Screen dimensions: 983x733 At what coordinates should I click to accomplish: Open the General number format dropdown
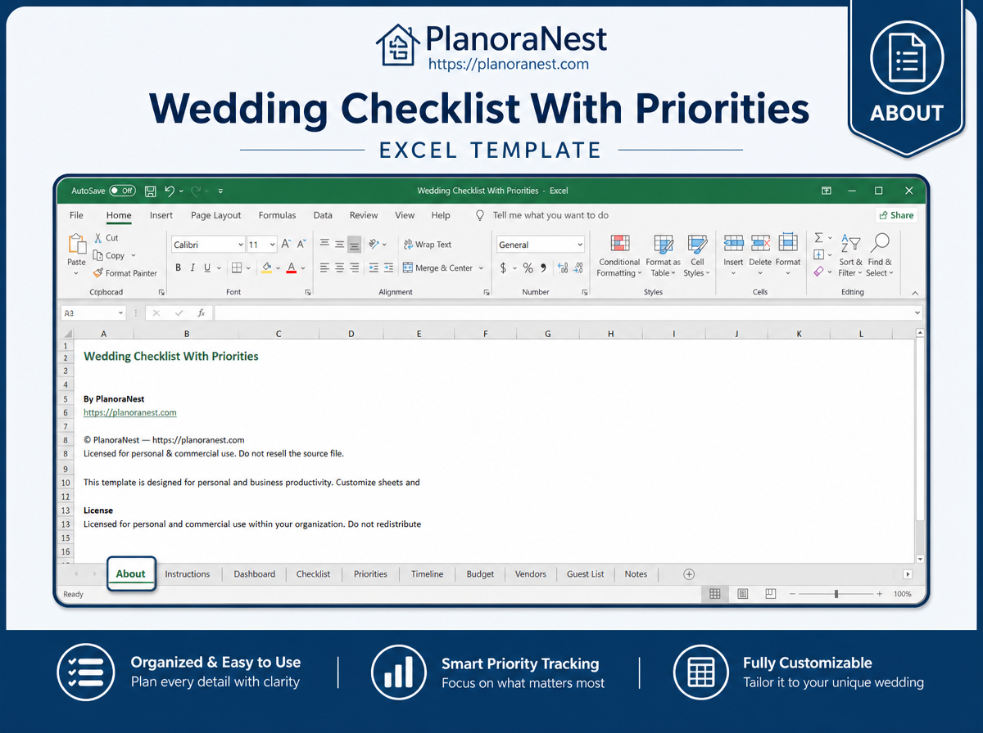(x=580, y=245)
